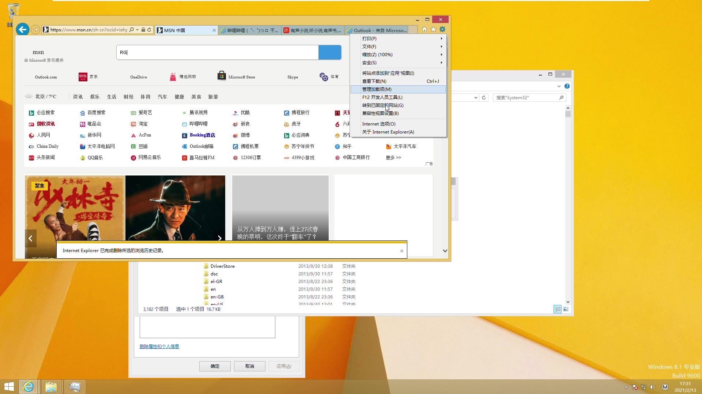Open the volume speaker tray icon

(x=653, y=387)
